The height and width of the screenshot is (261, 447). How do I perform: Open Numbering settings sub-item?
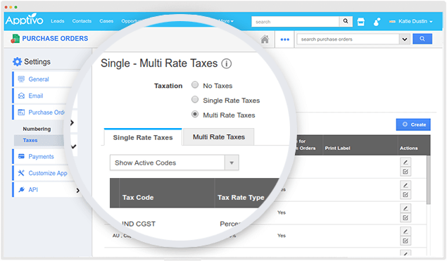coord(37,129)
